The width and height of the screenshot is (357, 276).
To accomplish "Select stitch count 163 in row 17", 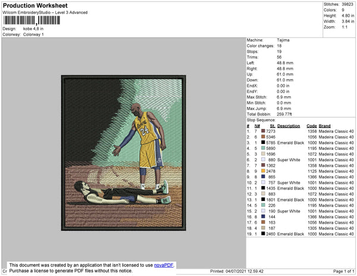I will pos(272,222).
